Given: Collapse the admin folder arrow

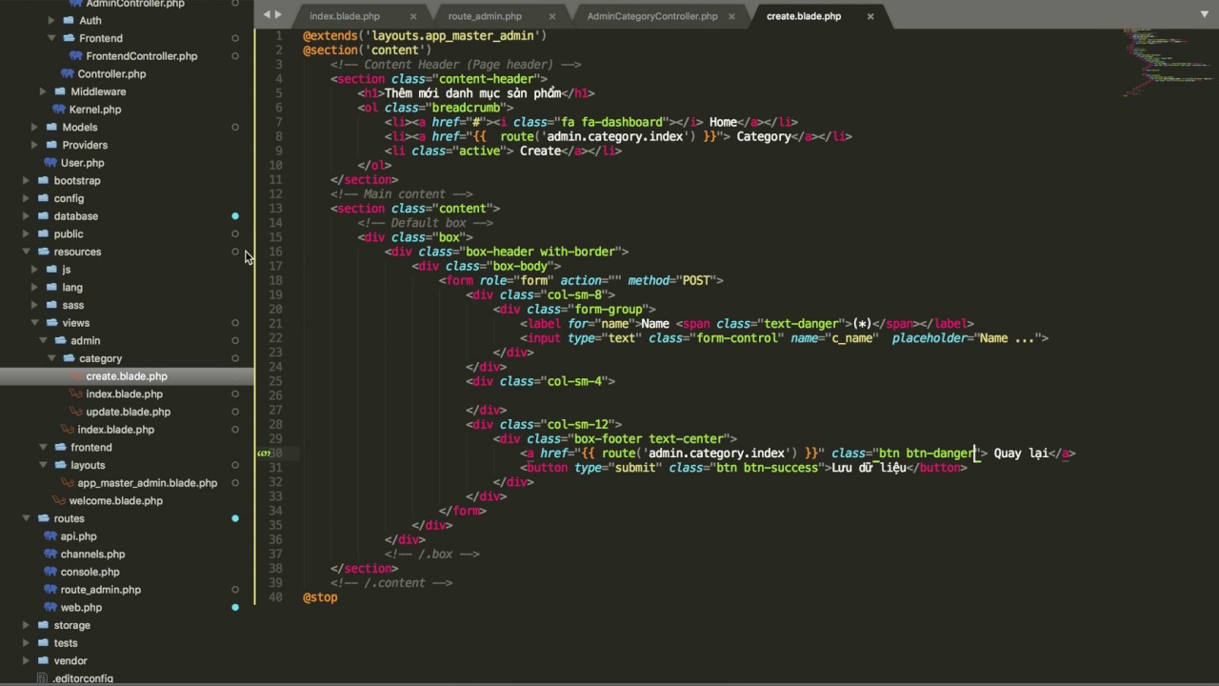Looking at the screenshot, I should (43, 340).
